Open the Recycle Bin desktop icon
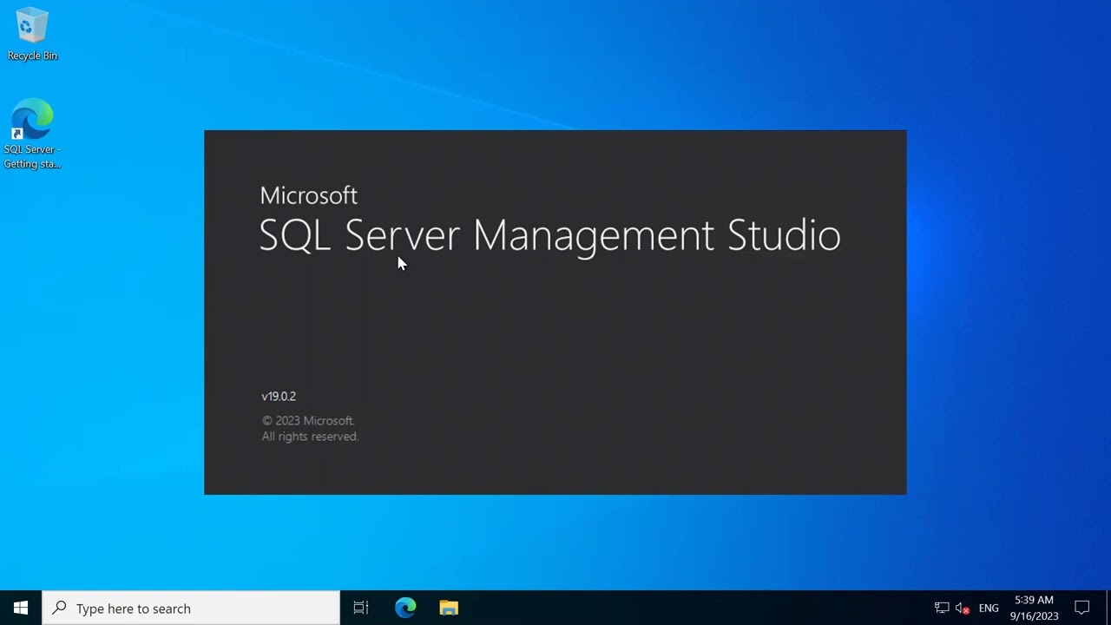This screenshot has width=1111, height=625. [x=32, y=35]
